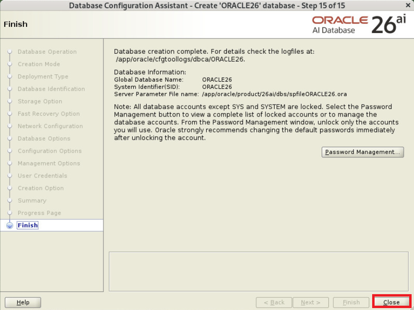Open Help for the assistant

pyautogui.click(x=23, y=302)
